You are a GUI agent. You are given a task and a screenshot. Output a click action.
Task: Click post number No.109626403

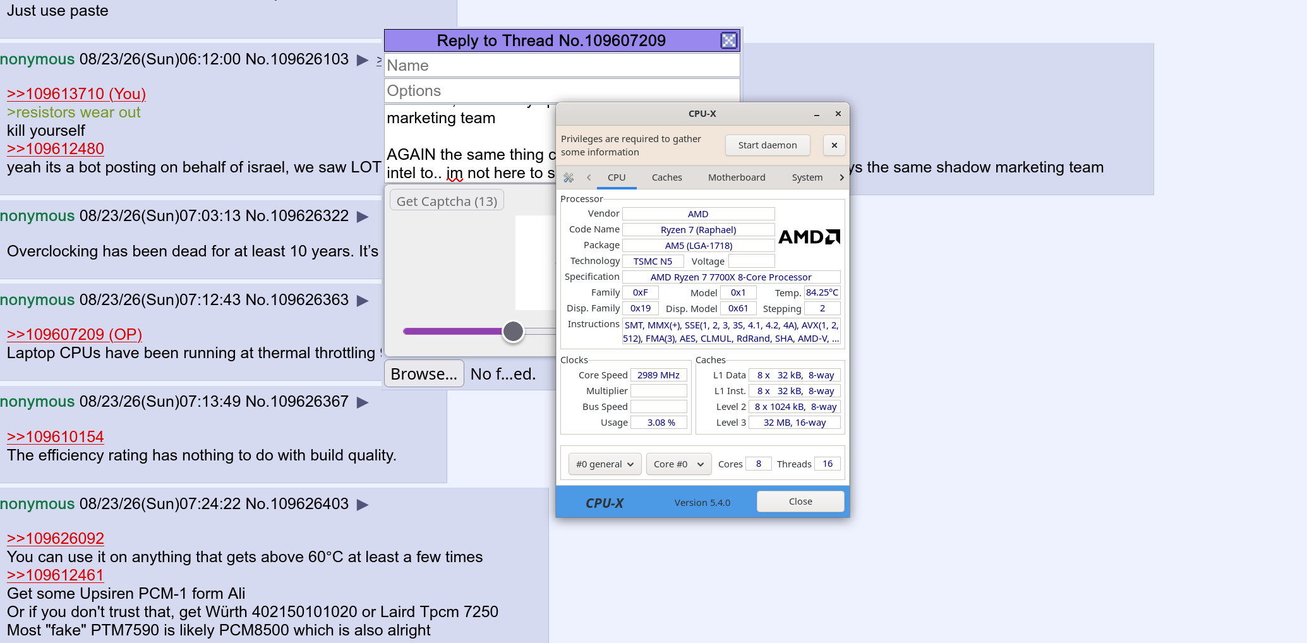point(297,504)
